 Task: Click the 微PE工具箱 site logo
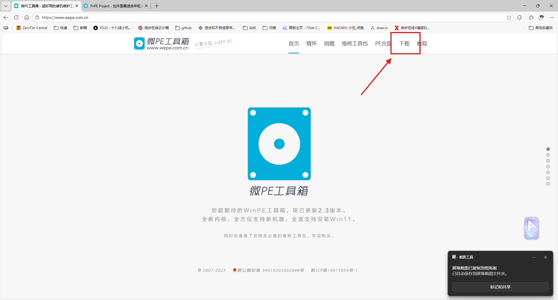(161, 43)
